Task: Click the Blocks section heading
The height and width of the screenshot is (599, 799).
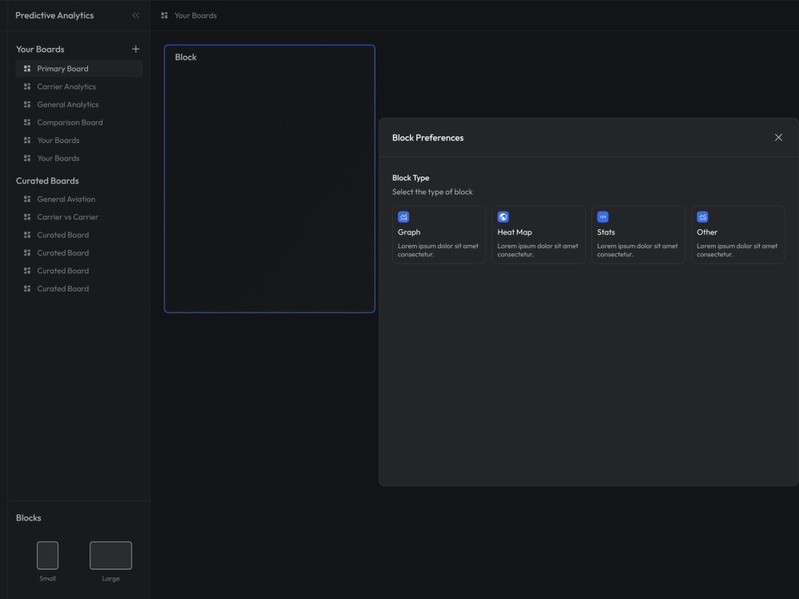Action: pyautogui.click(x=29, y=518)
